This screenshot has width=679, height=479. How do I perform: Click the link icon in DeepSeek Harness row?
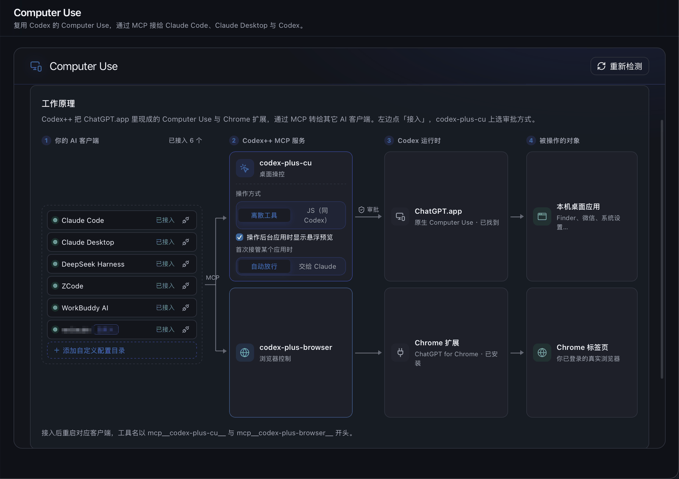point(185,264)
